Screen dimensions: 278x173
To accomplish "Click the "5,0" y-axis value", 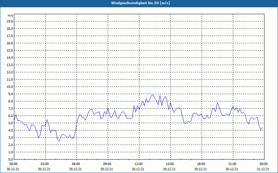I will point(10,123).
